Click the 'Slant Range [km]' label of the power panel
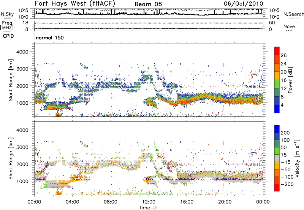Screen dimensions: 304x210 point(11,80)
